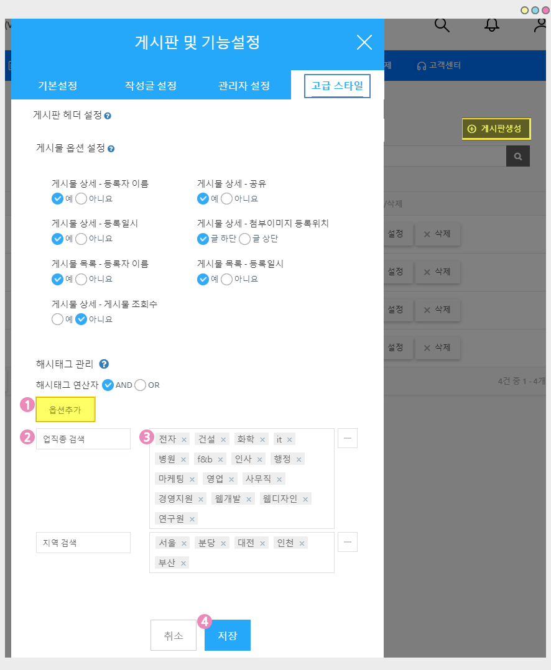Delete the 서울 tag from 지역 검색

tap(184, 543)
